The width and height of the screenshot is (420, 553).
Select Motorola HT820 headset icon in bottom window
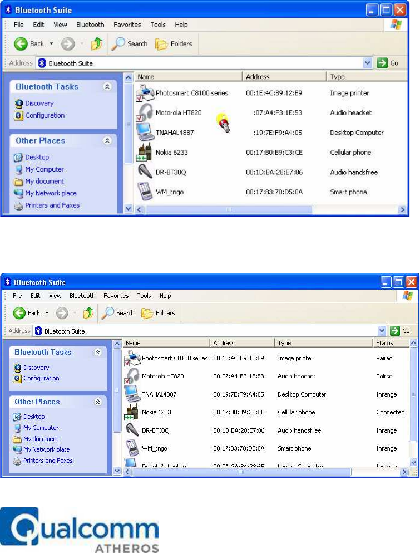(x=132, y=376)
